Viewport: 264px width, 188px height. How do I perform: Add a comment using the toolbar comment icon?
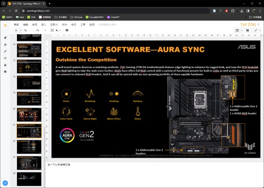(x=67, y=30)
